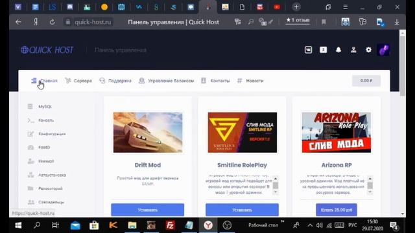Bookmark this page
The image size is (415, 233).
(x=324, y=22)
